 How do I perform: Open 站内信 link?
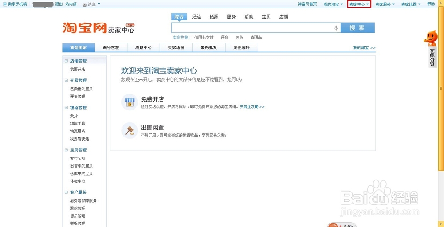(x=71, y=4)
